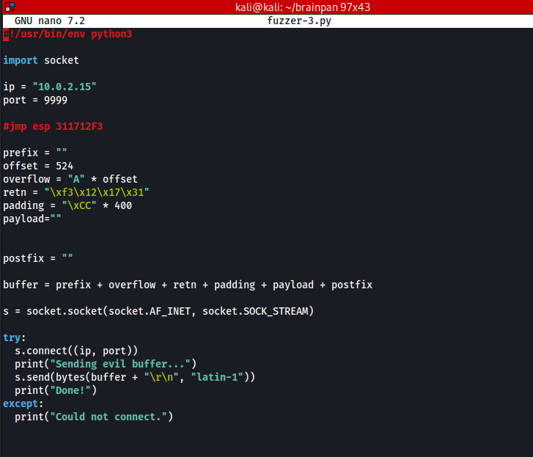Click the file name "fuzzer-3.py" in nano header
Viewport: 533px width, 457px height.
coord(299,21)
